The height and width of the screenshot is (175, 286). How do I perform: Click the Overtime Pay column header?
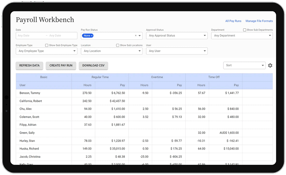pos(169,85)
